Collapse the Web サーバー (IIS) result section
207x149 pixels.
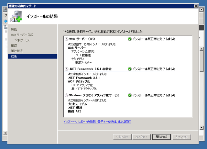67,39
